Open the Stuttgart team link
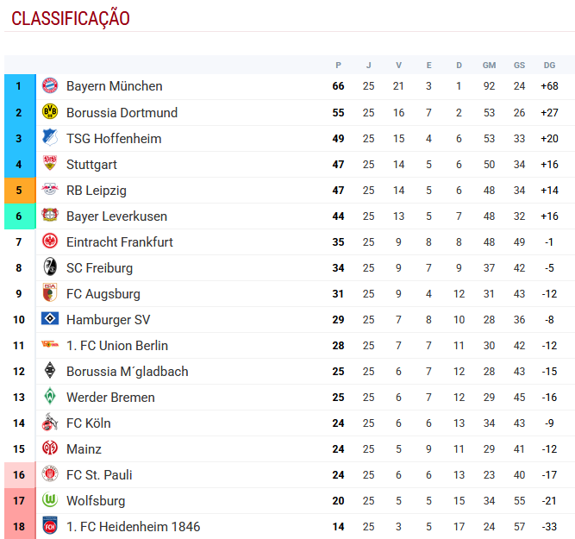Screen dimensions: 575x539 click(x=91, y=164)
